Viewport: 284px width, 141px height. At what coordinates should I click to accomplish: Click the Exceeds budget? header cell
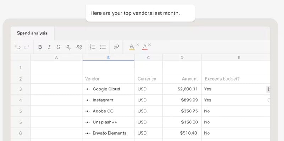coord(236,79)
